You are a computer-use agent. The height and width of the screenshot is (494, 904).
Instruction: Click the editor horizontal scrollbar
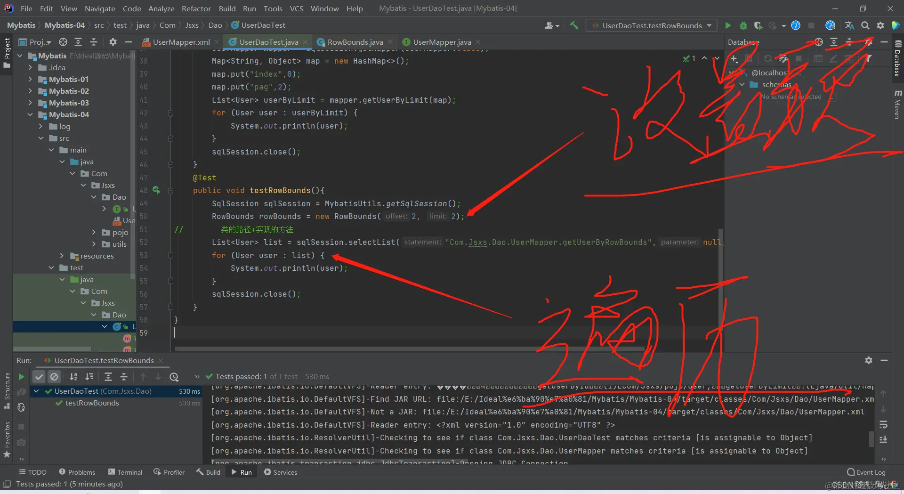click(409, 349)
